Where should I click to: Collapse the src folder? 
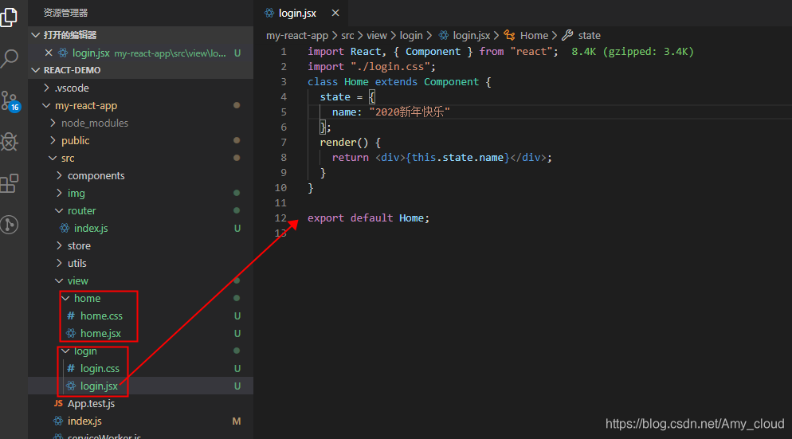[53, 158]
